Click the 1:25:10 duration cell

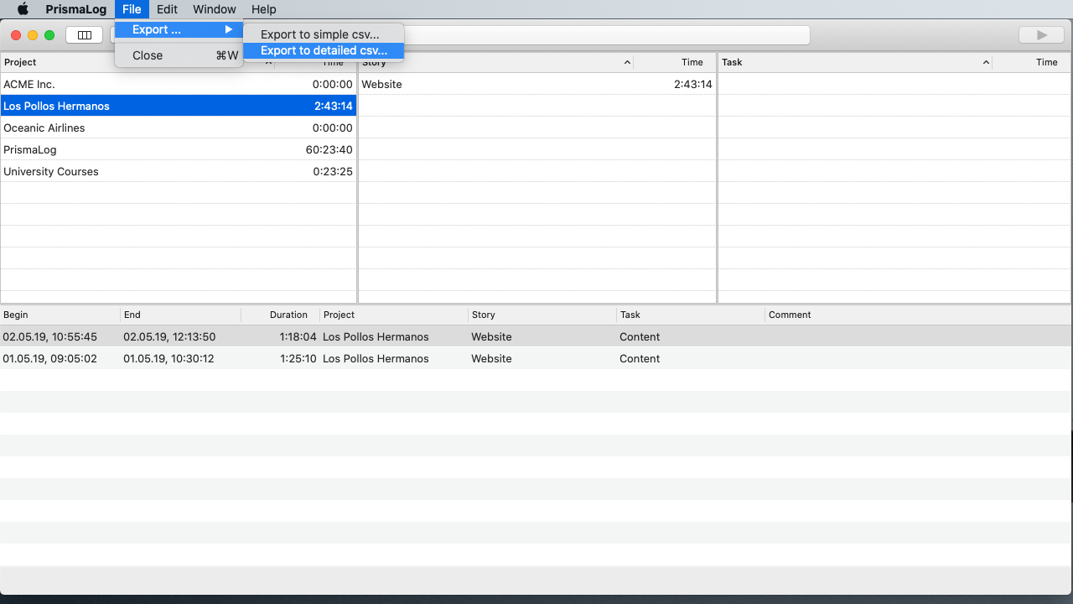tap(298, 358)
